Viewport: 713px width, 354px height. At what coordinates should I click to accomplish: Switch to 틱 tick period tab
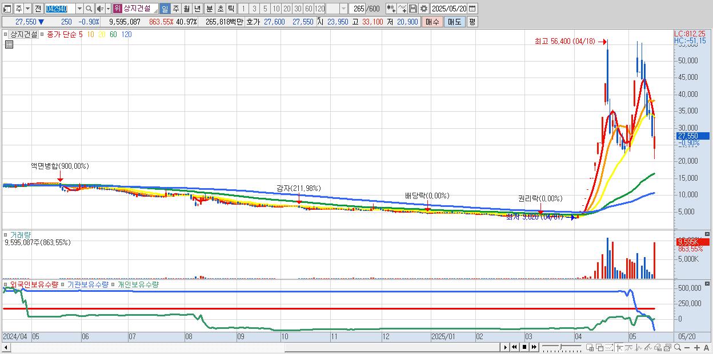(231, 9)
